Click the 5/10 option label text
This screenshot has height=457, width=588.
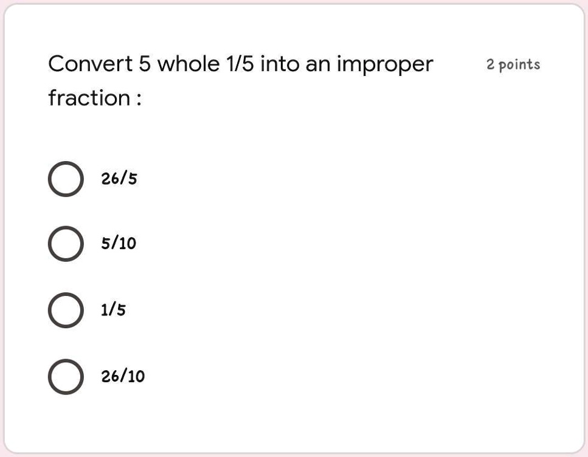[x=119, y=244]
